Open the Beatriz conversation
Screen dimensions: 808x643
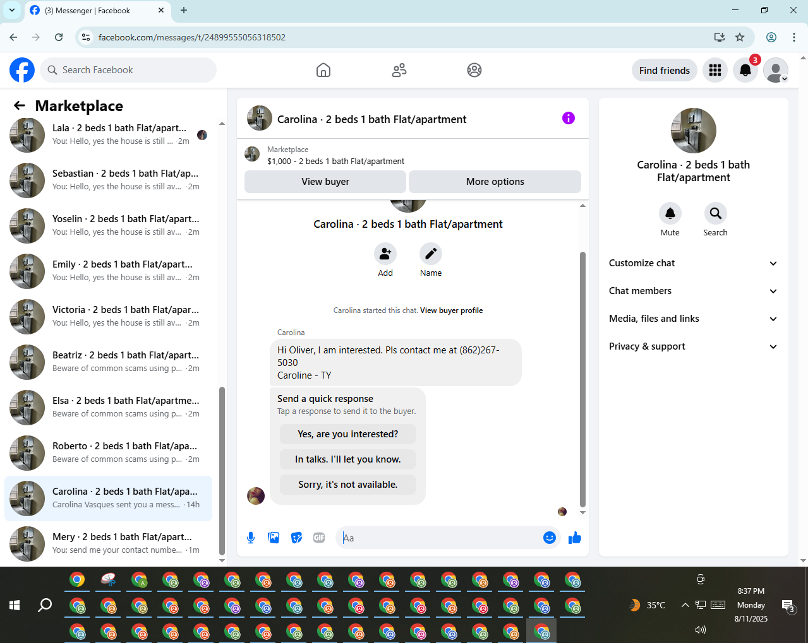point(108,362)
